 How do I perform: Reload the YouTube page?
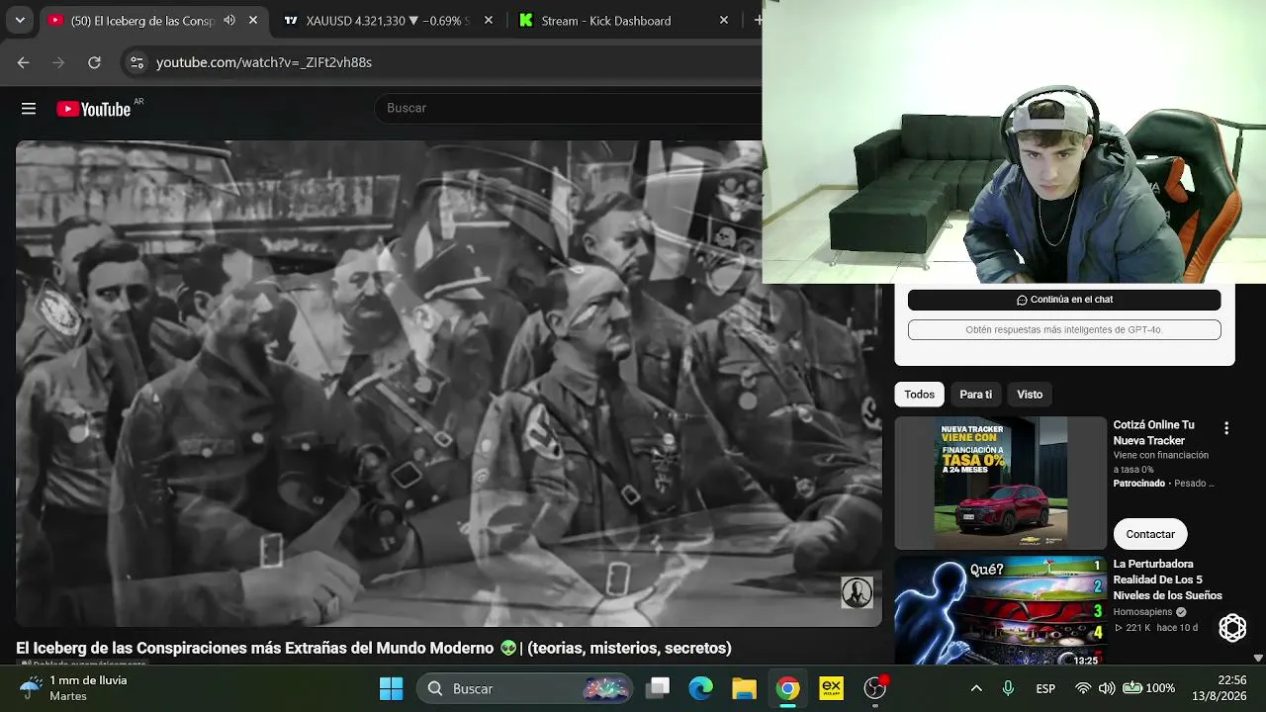[94, 62]
